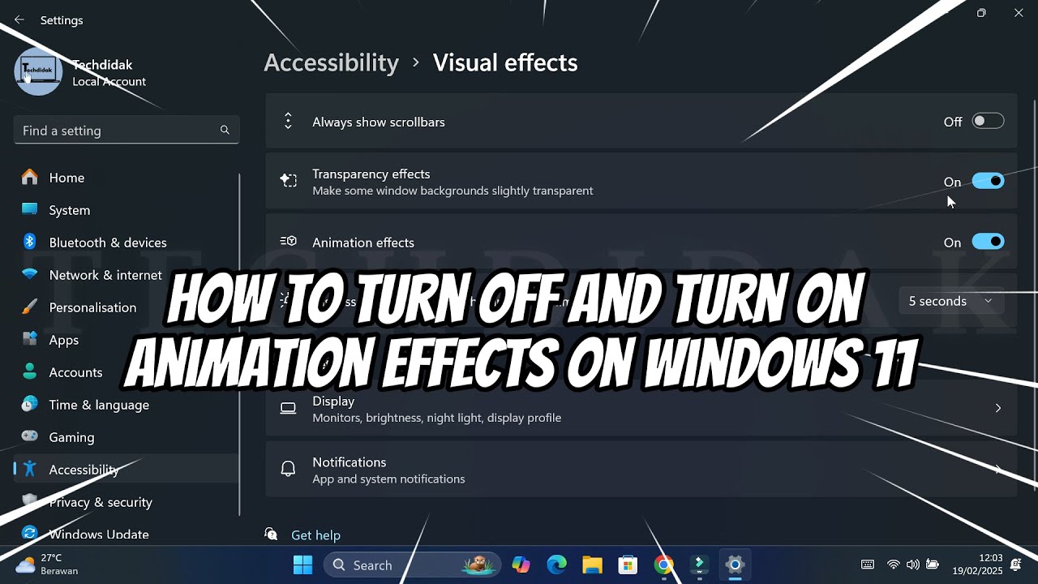Select Apps in the sidebar
1038x584 pixels.
pos(127,339)
